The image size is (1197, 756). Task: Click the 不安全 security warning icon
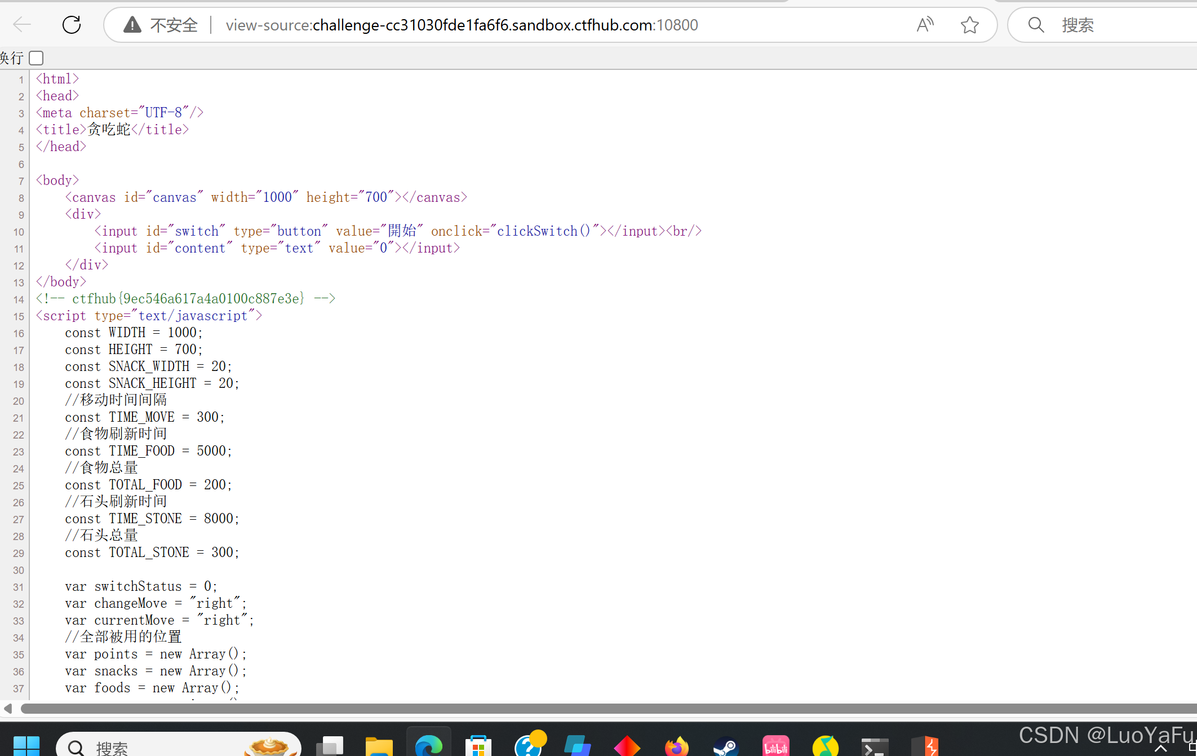tap(132, 25)
